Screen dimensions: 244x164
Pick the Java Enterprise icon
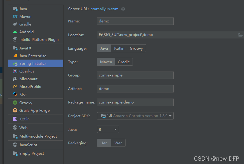pos(15,56)
